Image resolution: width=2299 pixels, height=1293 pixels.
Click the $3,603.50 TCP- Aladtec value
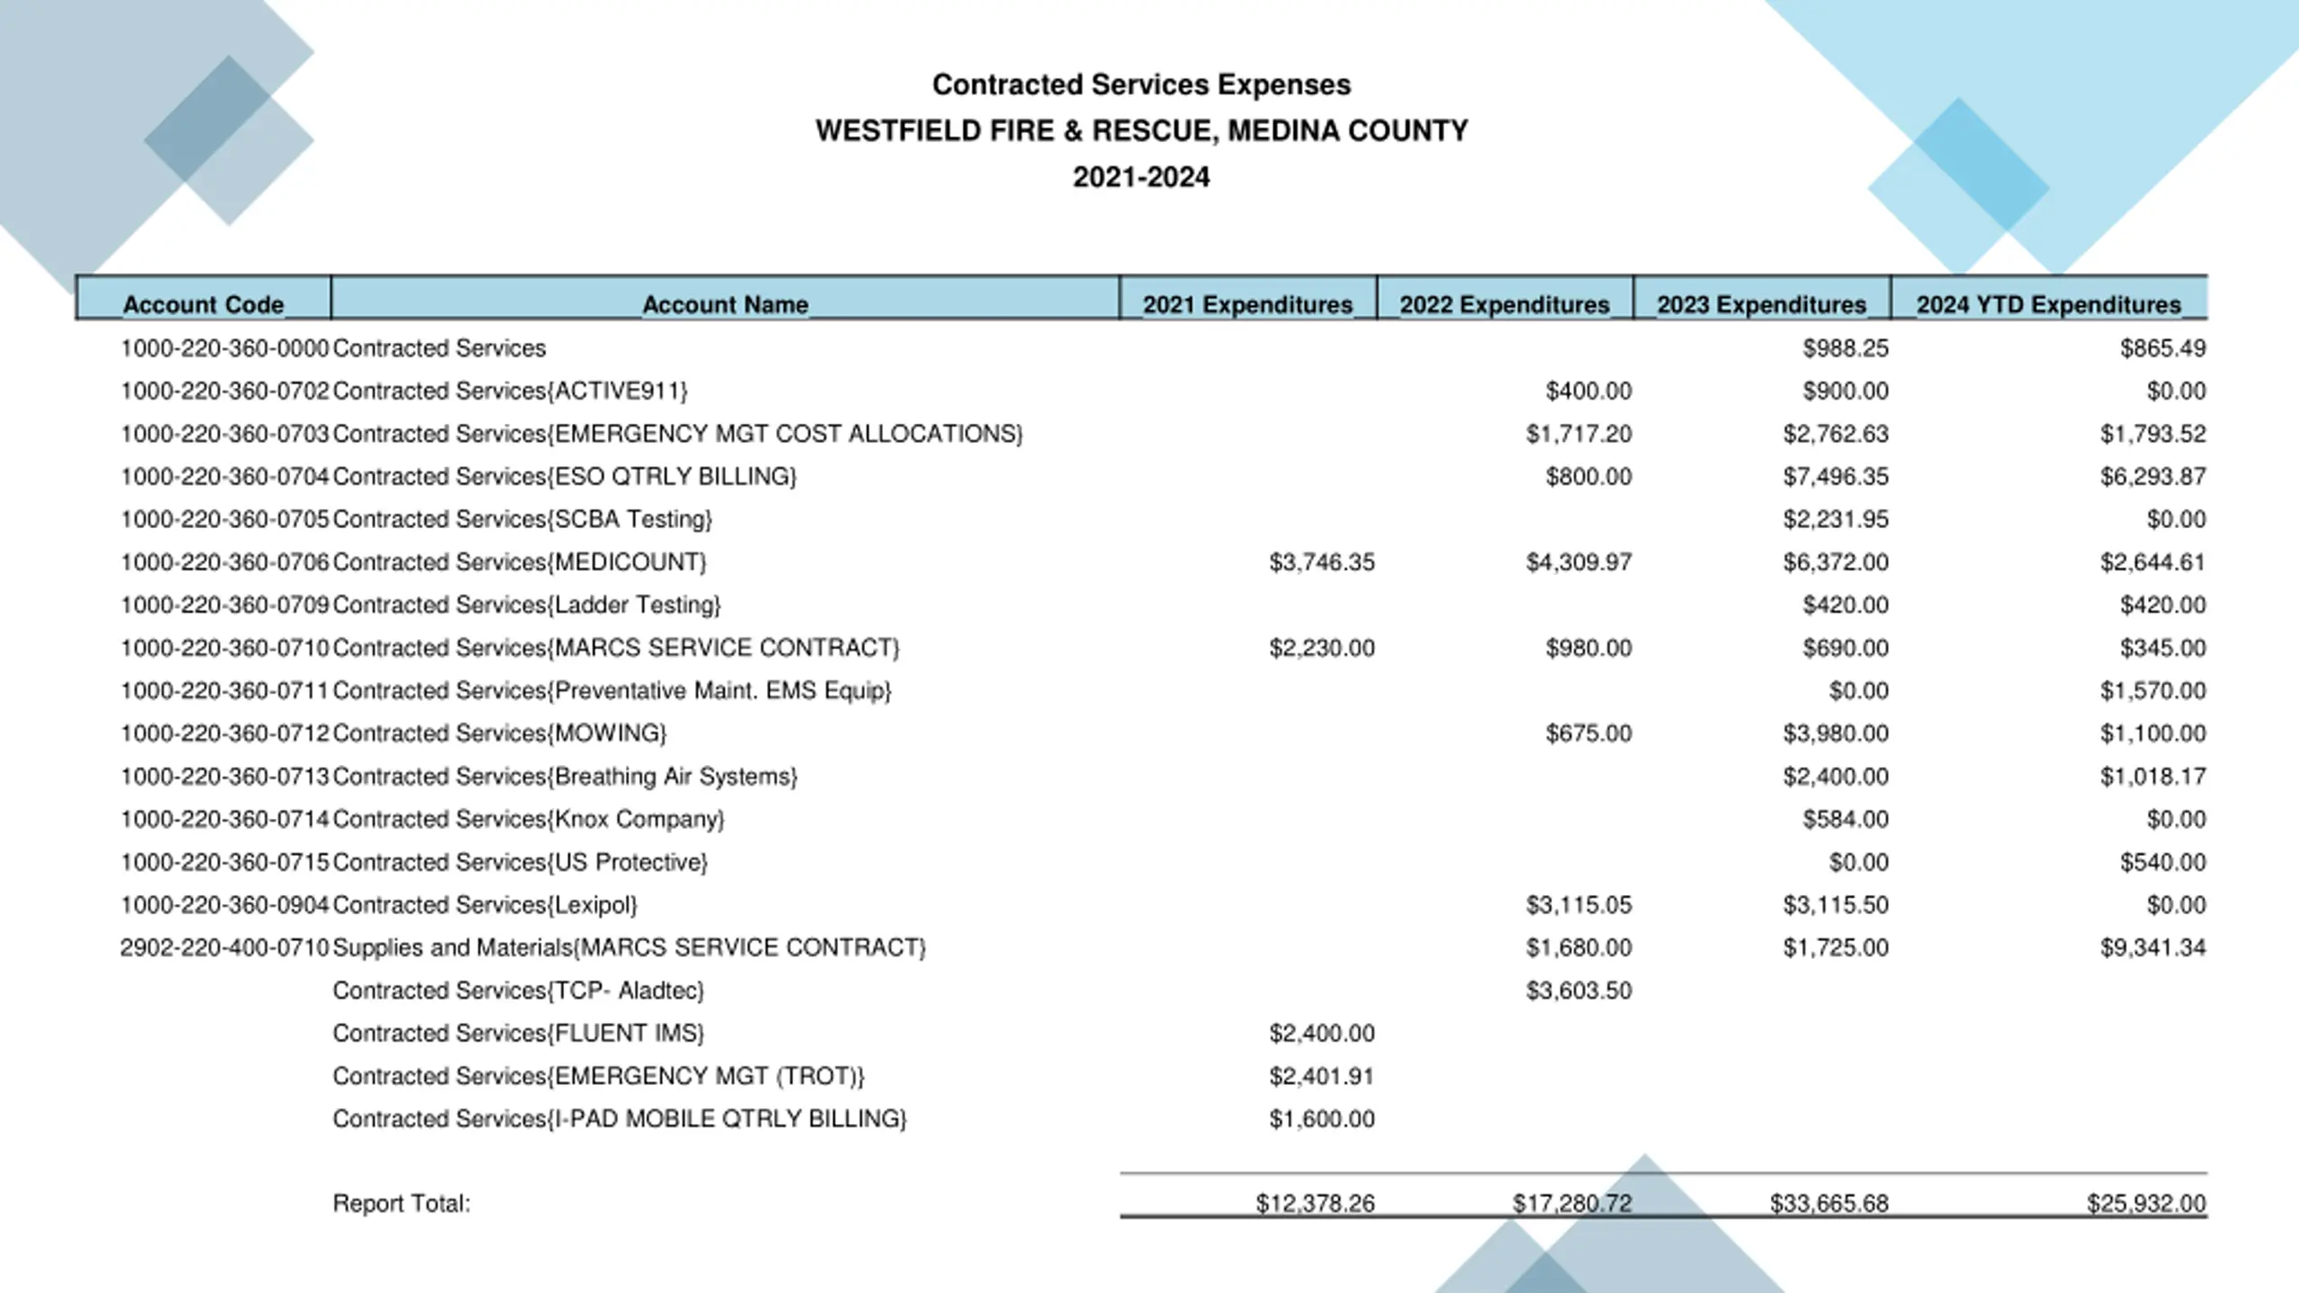coord(1579,991)
